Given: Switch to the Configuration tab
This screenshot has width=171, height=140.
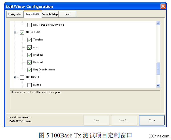Looking at the screenshot, I should click(15, 14).
